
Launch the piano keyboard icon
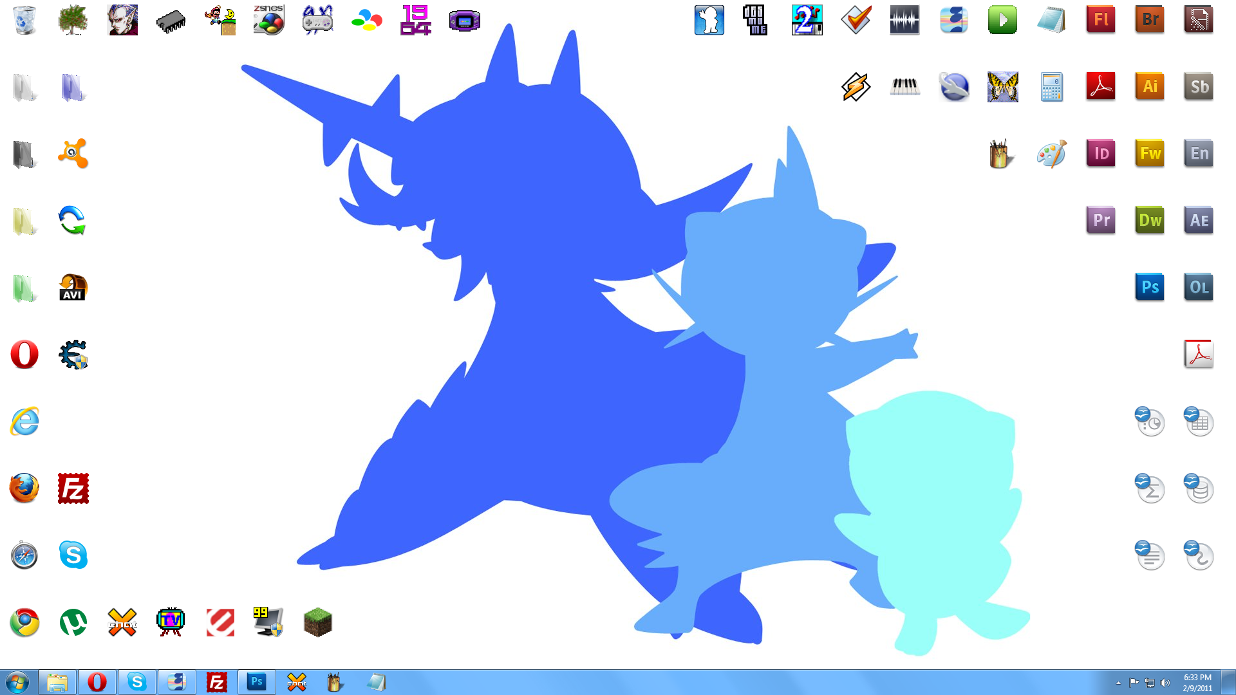click(x=905, y=87)
